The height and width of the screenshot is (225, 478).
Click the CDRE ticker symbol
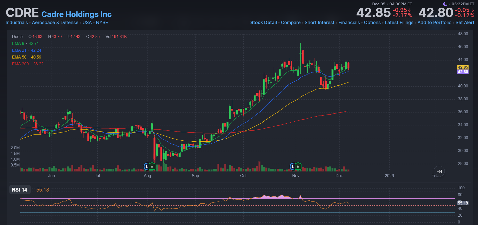[x=22, y=13]
